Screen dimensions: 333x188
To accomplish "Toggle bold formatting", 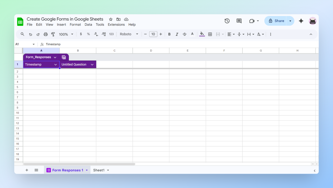I will pos(169,34).
